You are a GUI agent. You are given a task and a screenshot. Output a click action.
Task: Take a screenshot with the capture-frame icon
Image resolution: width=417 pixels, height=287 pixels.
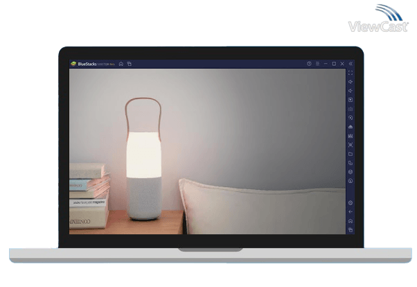point(351,145)
